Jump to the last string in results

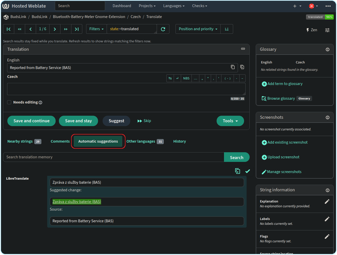pyautogui.click(x=77, y=29)
